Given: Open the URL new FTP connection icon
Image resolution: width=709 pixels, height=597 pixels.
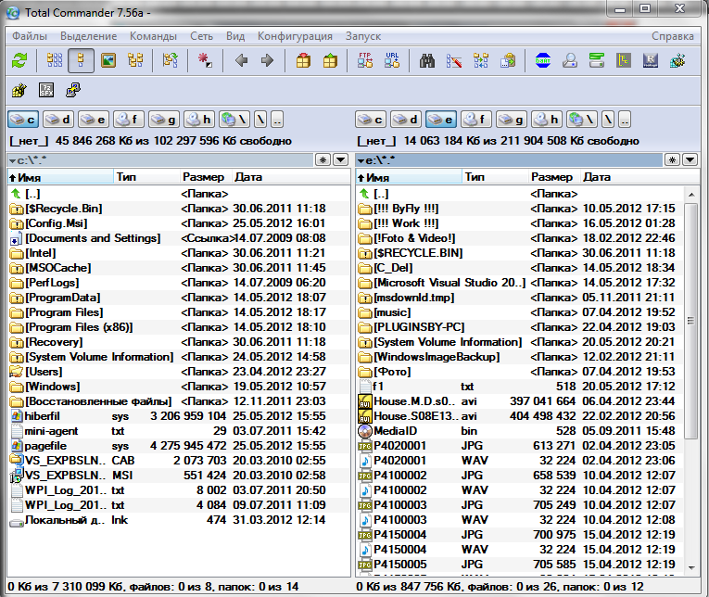Looking at the screenshot, I should click(x=392, y=60).
